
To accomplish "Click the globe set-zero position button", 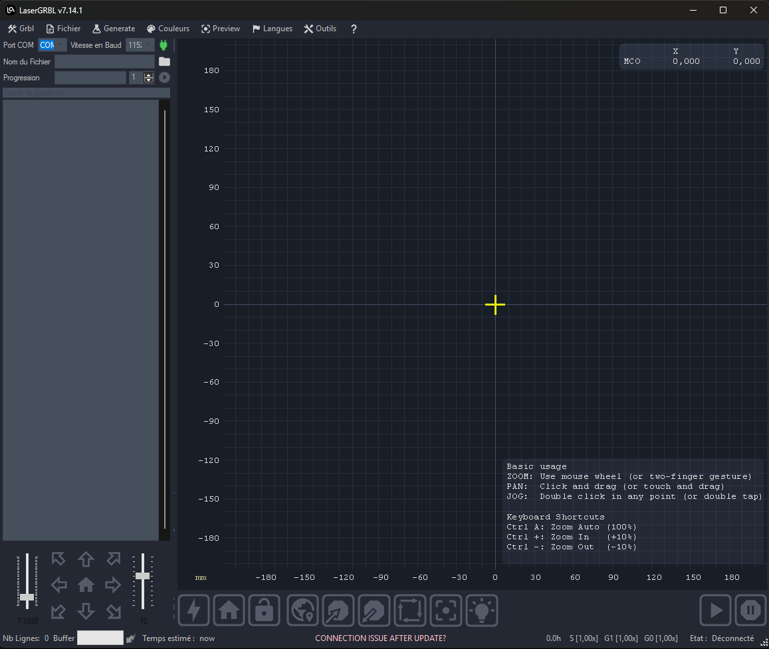I will [302, 610].
